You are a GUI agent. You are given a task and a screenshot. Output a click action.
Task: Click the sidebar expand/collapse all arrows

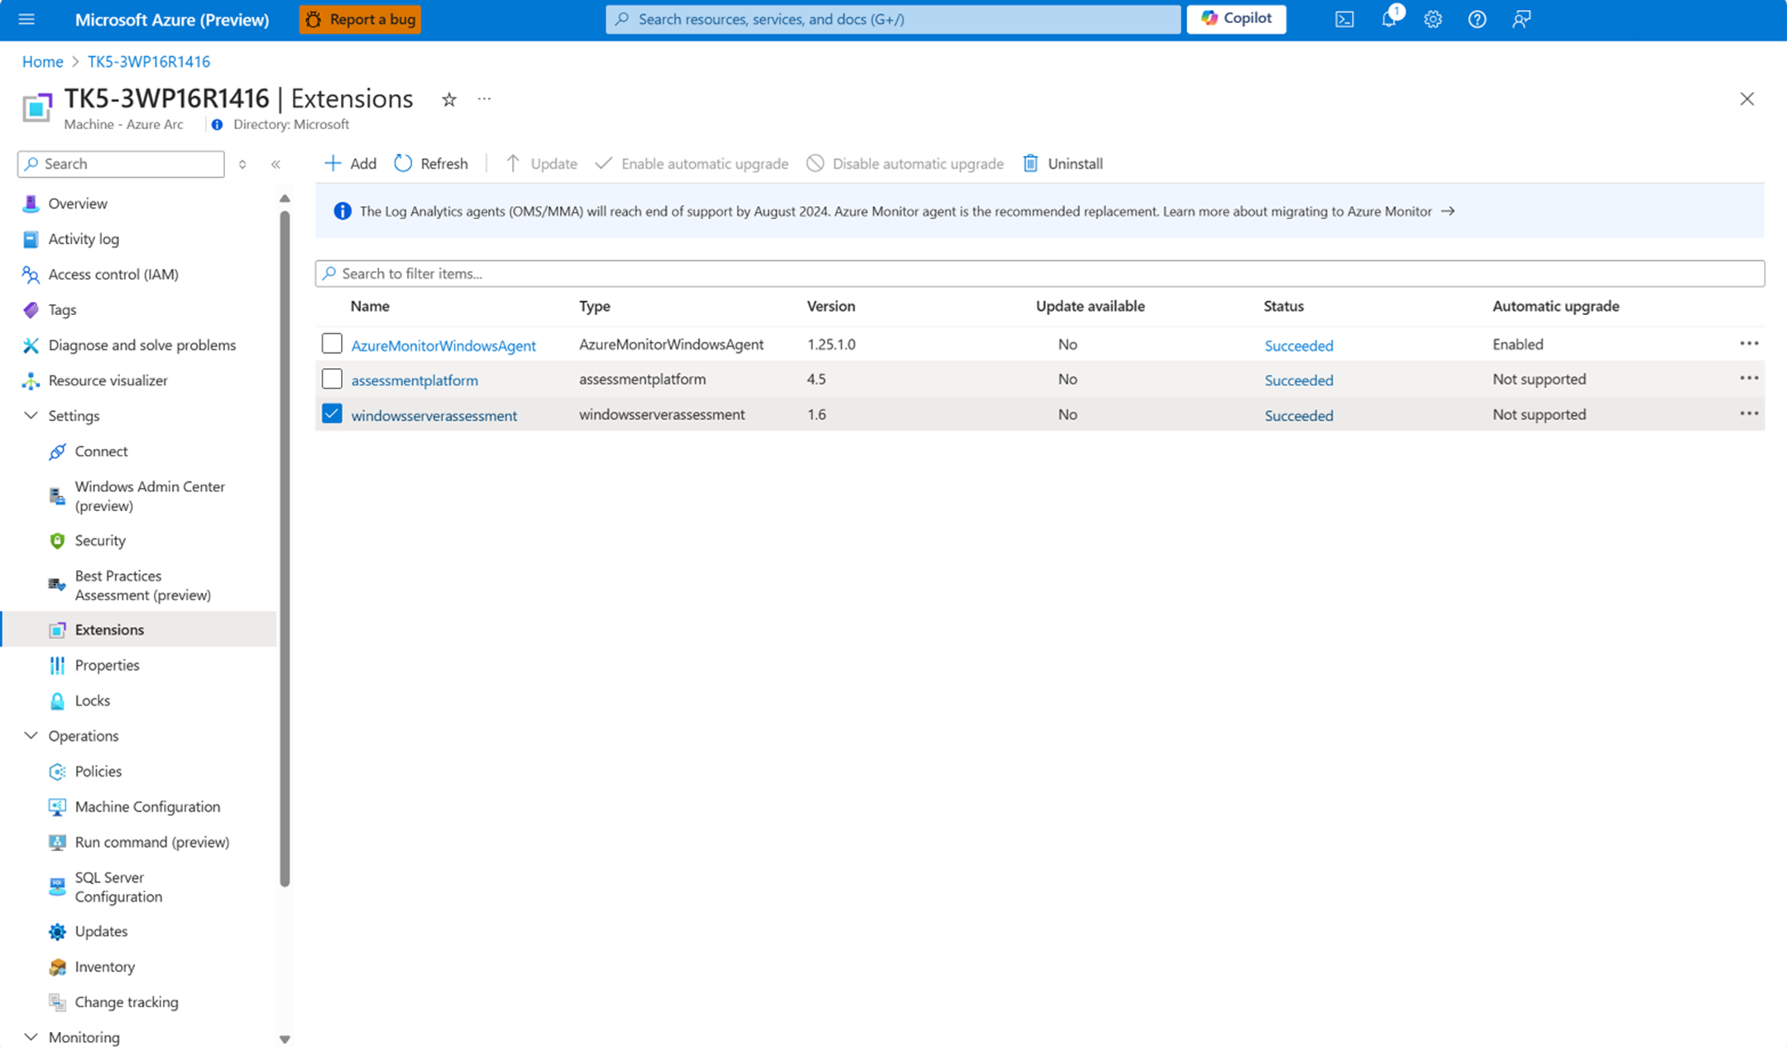click(242, 164)
